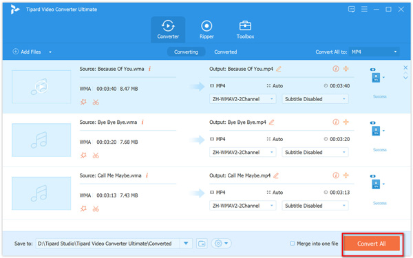Open the Toolbox module
This screenshot has width=413, height=258.
pyautogui.click(x=245, y=30)
